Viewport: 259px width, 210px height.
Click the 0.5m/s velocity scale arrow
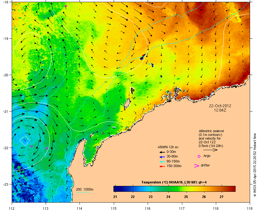coord(210,150)
